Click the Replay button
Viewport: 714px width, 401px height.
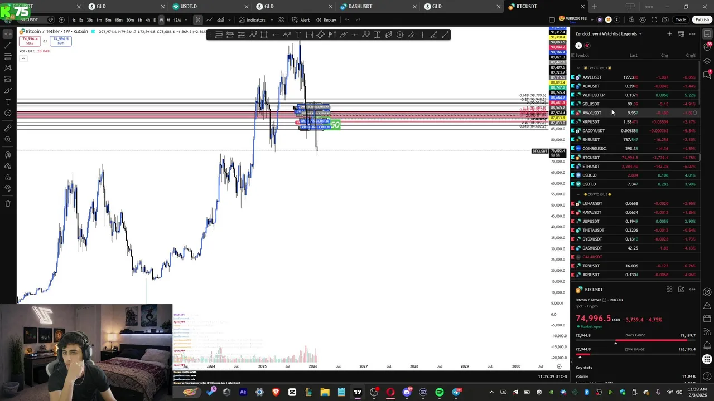[326, 20]
